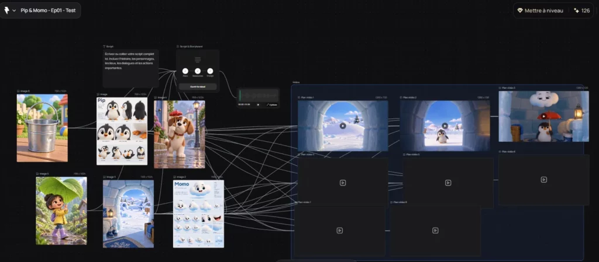The width and height of the screenshot is (599, 262).
Task: Click the Plan vidéo 6 placeholder icon
Action: pyautogui.click(x=543, y=180)
